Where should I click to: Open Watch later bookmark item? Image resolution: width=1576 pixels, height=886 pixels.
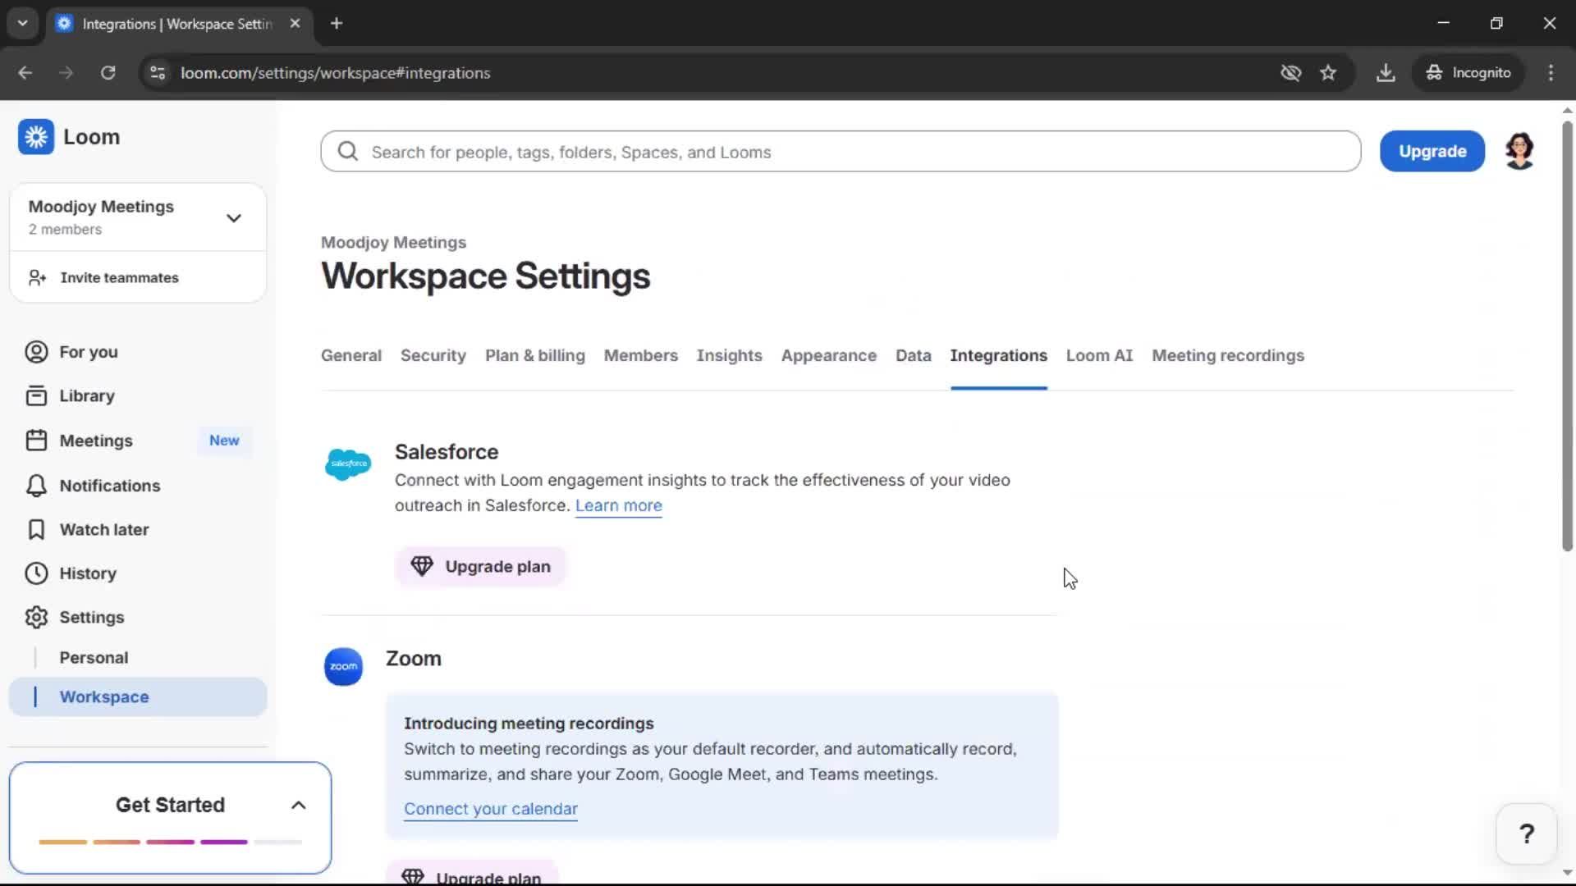click(x=103, y=530)
